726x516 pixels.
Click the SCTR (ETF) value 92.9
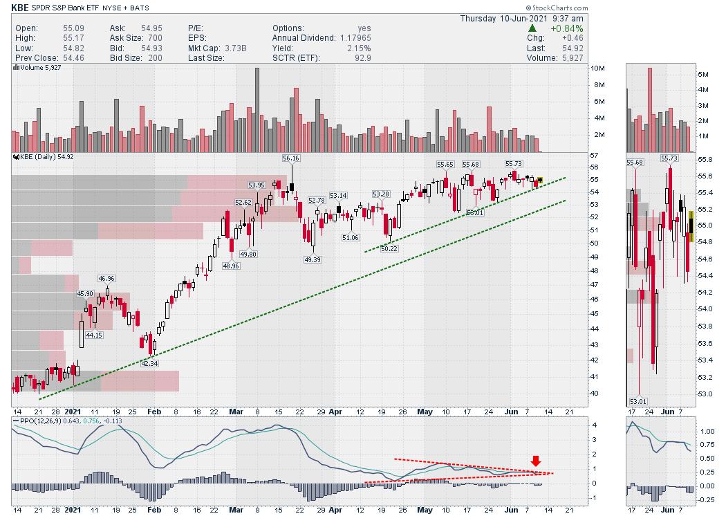point(360,57)
